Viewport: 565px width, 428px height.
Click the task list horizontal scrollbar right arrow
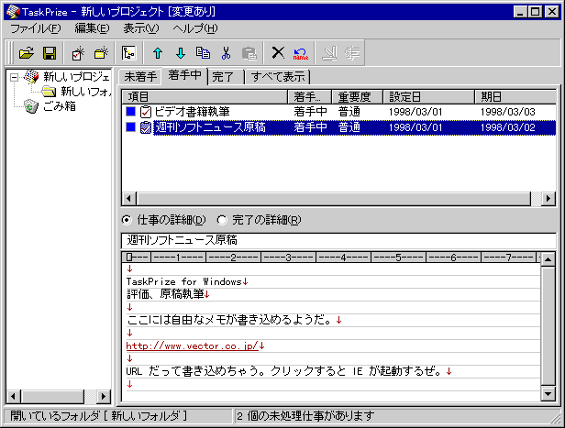548,198
